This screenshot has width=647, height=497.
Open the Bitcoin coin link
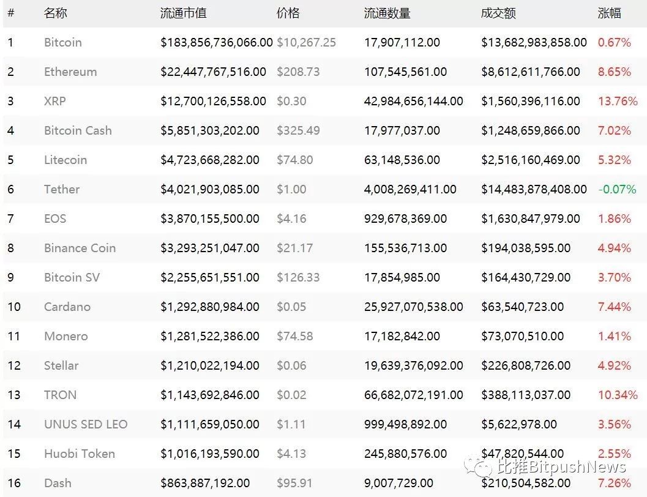click(62, 42)
